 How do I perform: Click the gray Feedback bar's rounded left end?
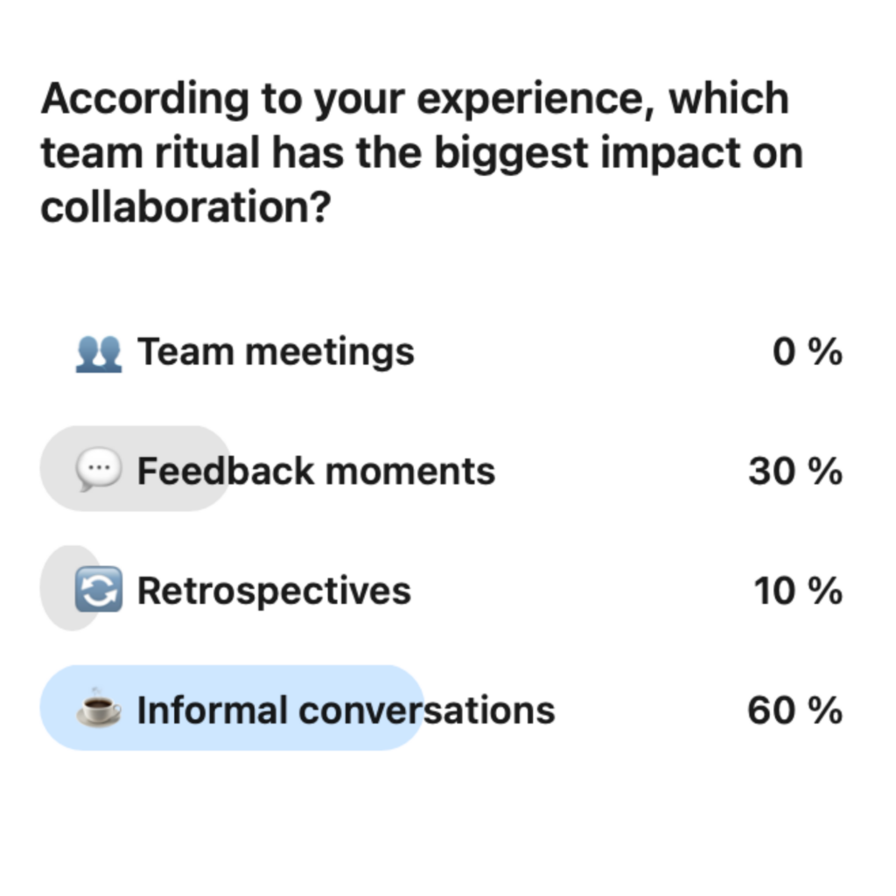[57, 469]
